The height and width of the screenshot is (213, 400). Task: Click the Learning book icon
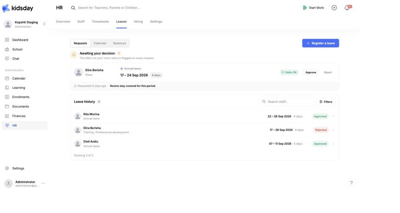click(7, 88)
